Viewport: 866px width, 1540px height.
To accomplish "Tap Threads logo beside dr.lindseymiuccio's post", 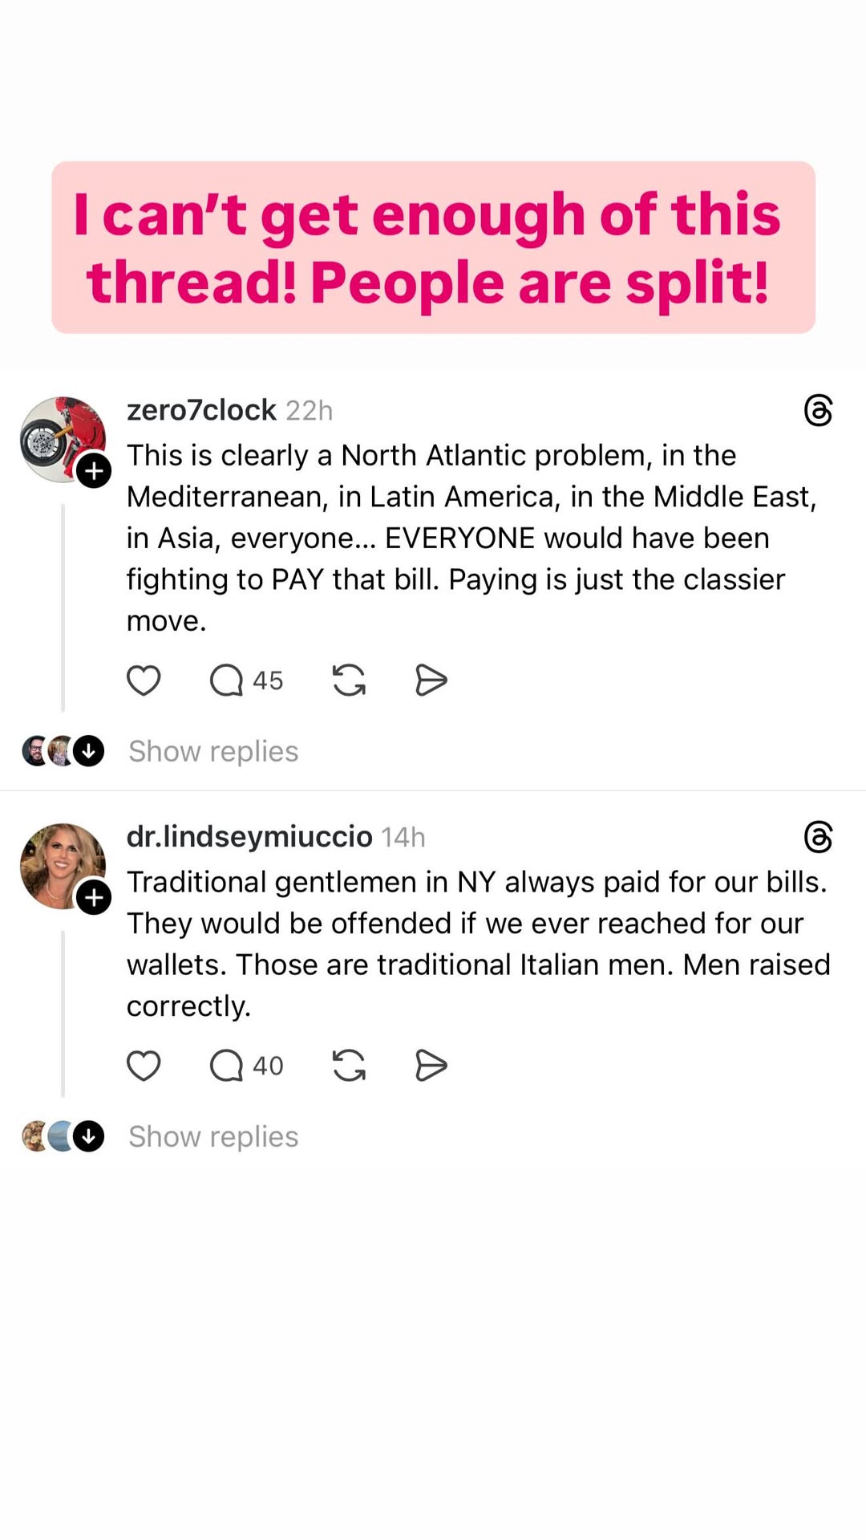I will coord(818,837).
